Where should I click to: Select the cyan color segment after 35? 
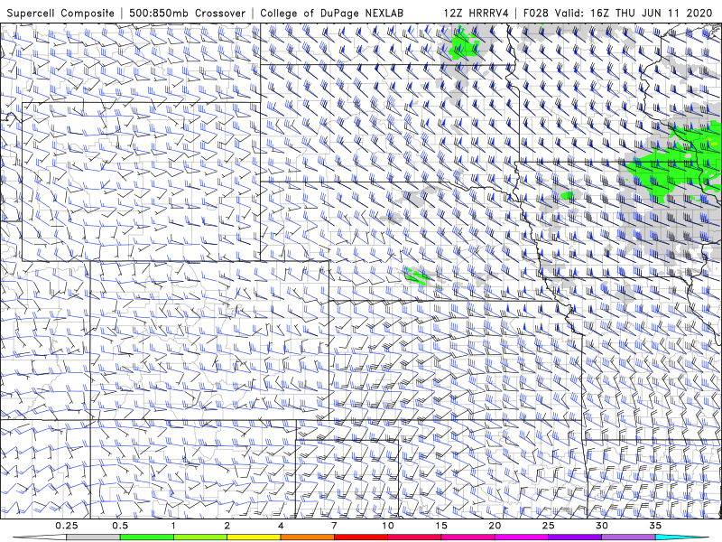point(682,537)
